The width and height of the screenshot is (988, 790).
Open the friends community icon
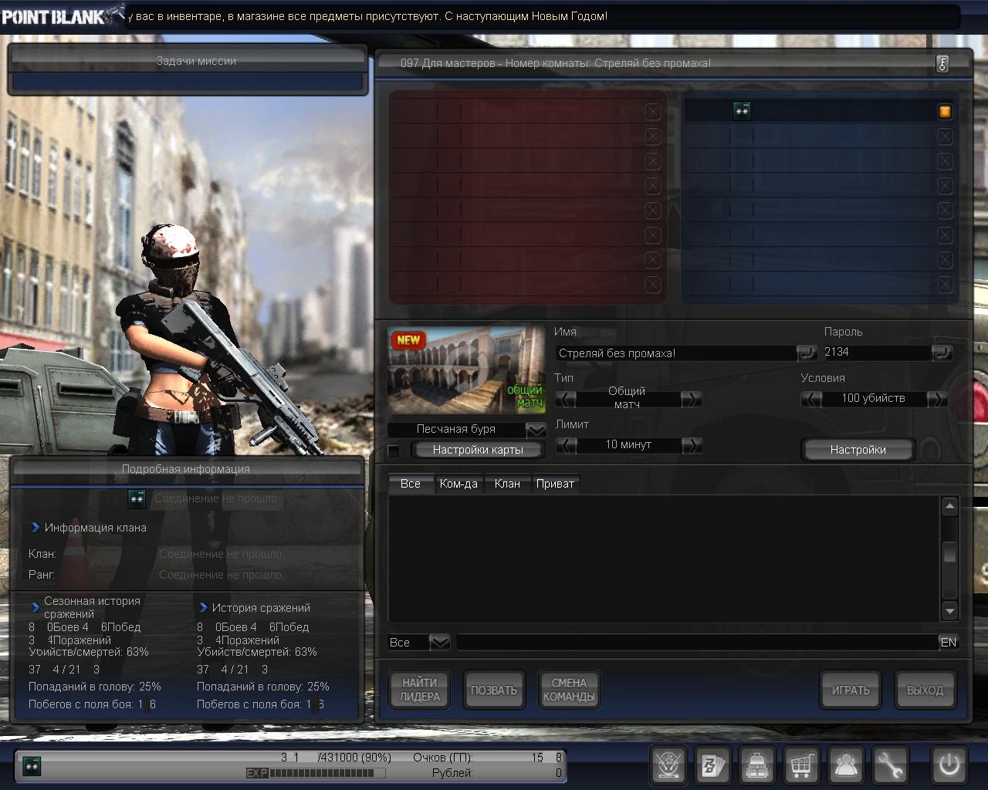click(x=846, y=765)
